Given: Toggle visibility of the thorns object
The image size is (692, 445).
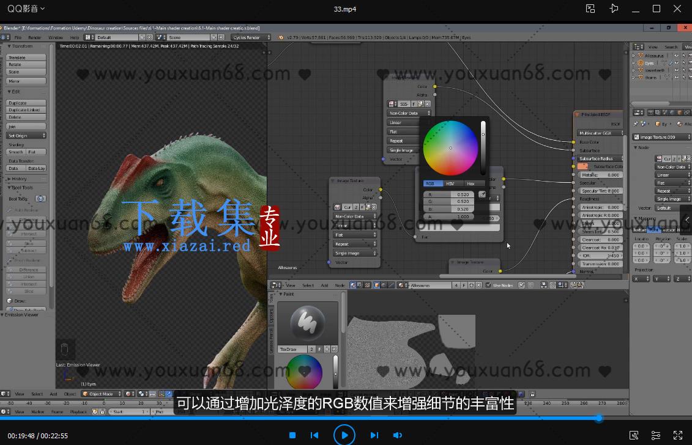Looking at the screenshot, I should tap(676, 78).
